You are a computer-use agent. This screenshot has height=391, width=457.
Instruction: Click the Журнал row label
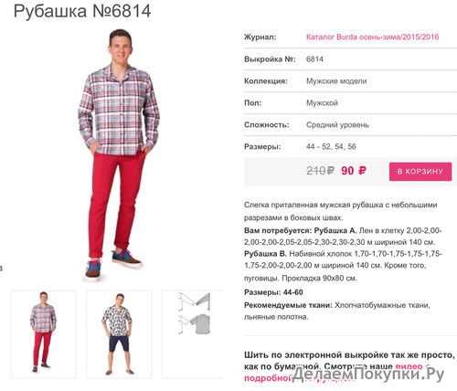point(260,37)
